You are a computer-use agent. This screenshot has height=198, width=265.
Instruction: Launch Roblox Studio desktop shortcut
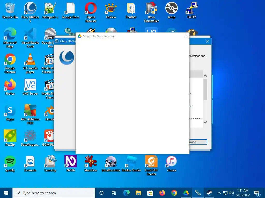pyautogui.click(x=131, y=163)
